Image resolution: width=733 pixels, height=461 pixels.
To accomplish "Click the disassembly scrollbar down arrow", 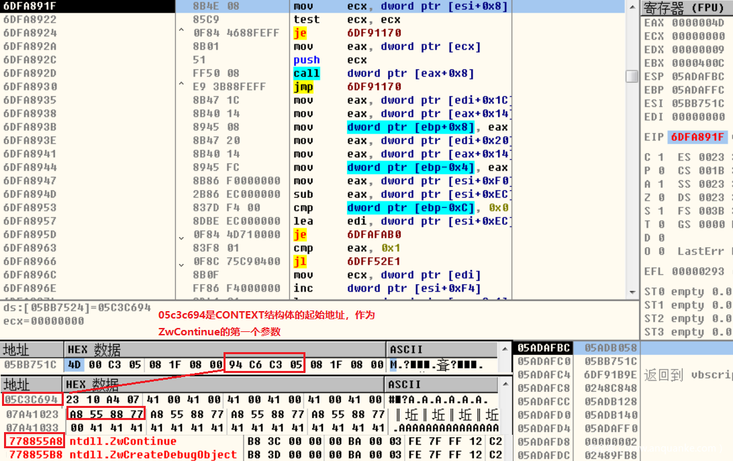I will click(x=632, y=293).
